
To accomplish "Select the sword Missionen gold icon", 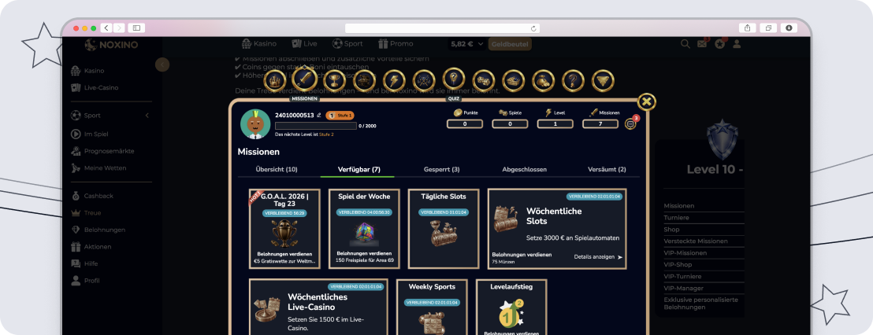I will point(305,80).
